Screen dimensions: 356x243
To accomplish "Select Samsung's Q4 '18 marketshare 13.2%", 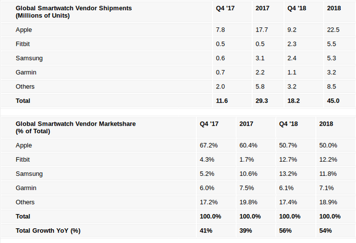I will click(288, 174).
